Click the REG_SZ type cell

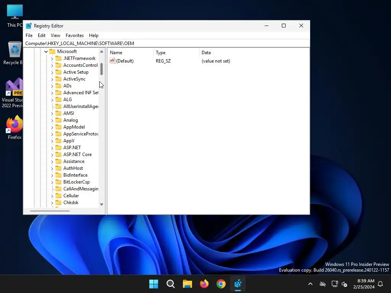coord(163,61)
